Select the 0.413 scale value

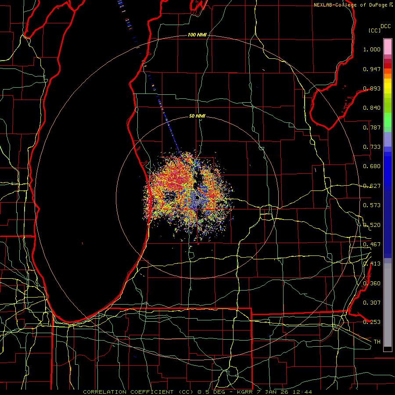point(372,264)
